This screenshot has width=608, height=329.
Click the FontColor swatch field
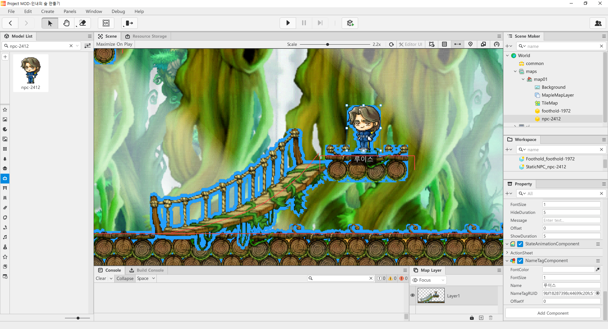click(x=568, y=270)
